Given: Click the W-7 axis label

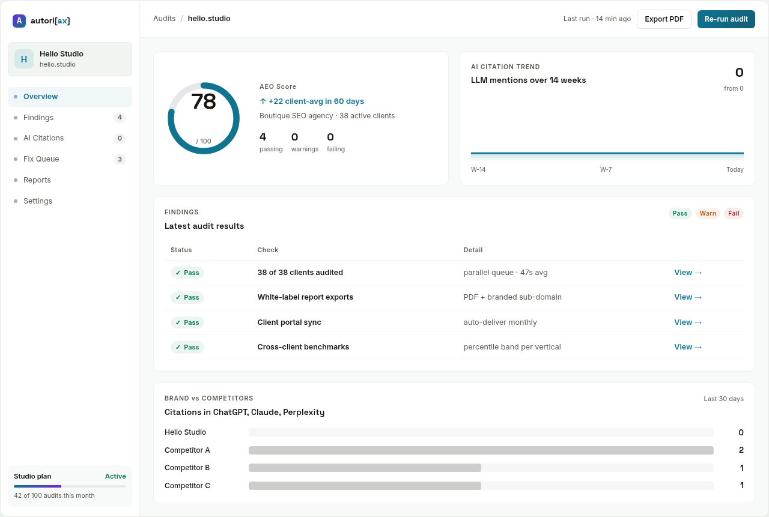Looking at the screenshot, I should (606, 170).
